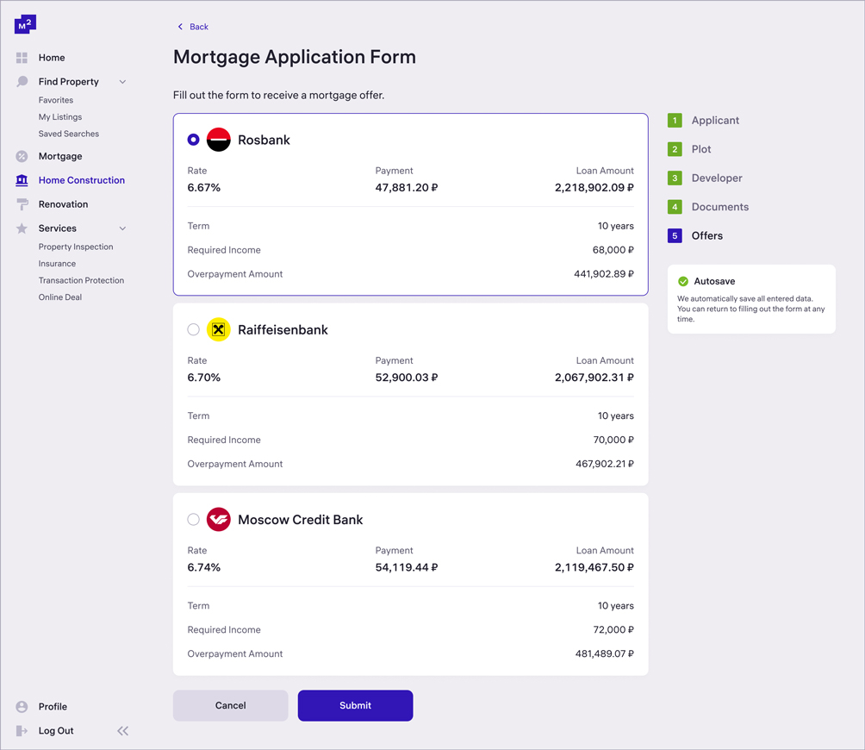Select the Rosbank offer radio button
The height and width of the screenshot is (750, 865).
click(x=193, y=140)
